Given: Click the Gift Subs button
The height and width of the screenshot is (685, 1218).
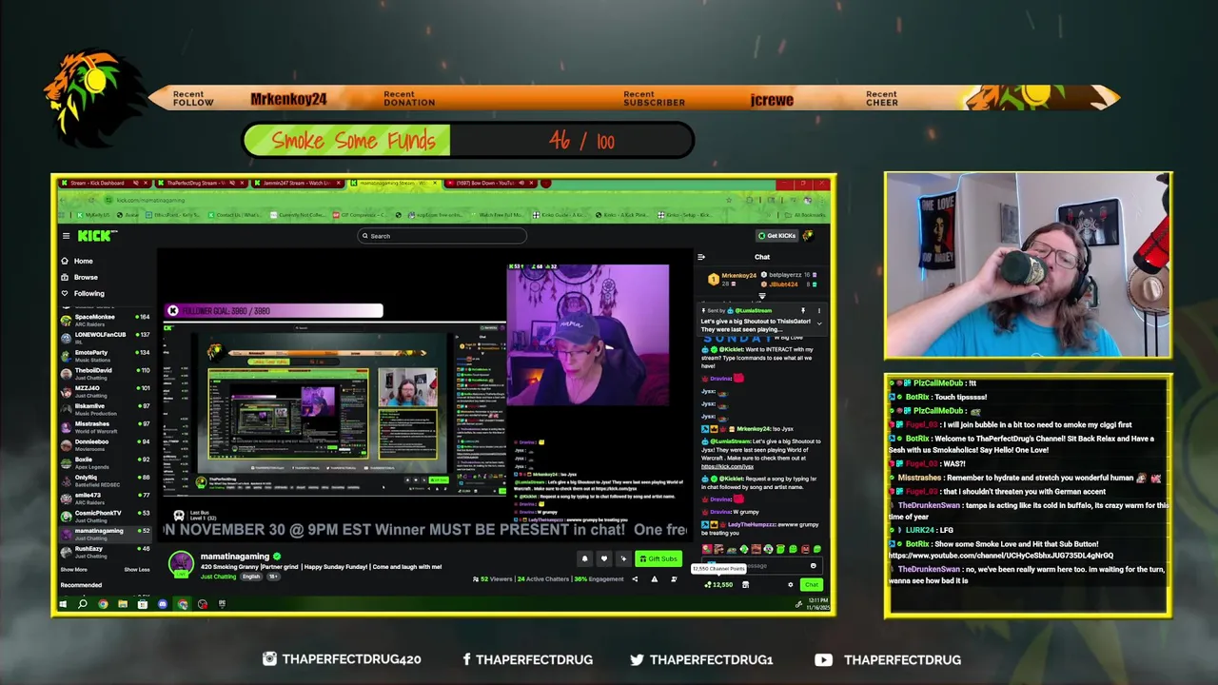Looking at the screenshot, I should [658, 558].
